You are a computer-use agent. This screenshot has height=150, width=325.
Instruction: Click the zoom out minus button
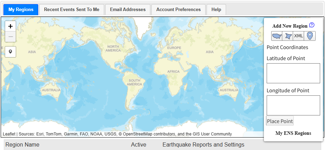(10, 37)
